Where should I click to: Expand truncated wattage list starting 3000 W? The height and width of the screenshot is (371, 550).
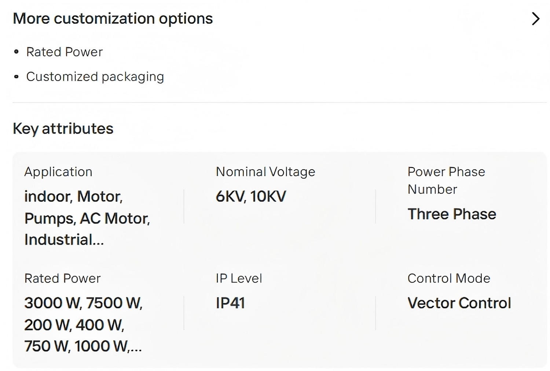84,325
